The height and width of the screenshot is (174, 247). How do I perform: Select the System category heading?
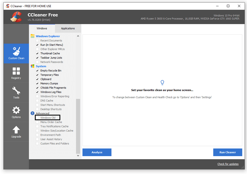(x=41, y=66)
